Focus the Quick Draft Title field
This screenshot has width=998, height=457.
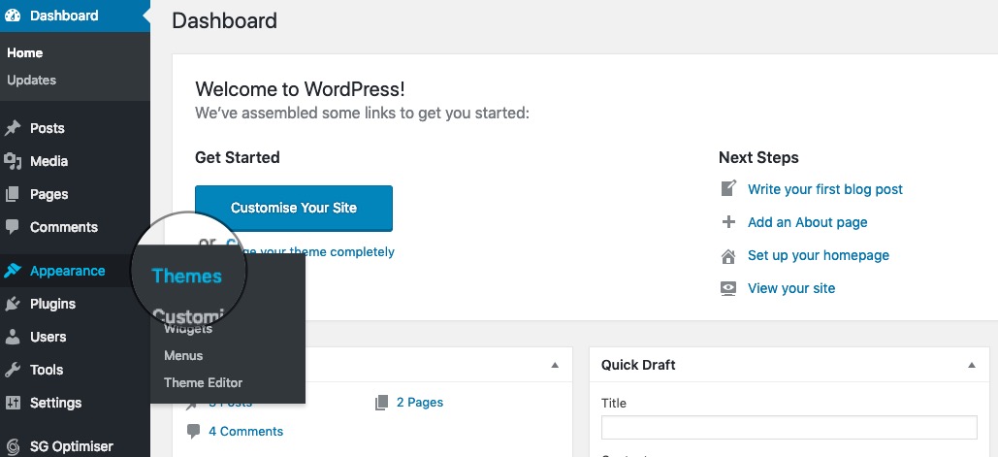[789, 428]
